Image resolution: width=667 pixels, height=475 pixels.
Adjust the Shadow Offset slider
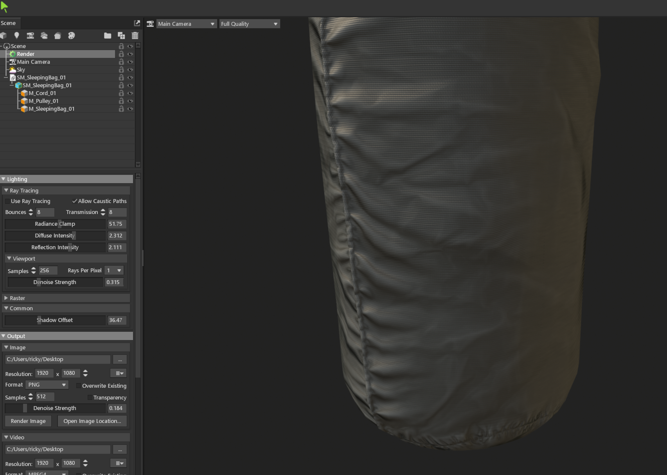coord(55,320)
